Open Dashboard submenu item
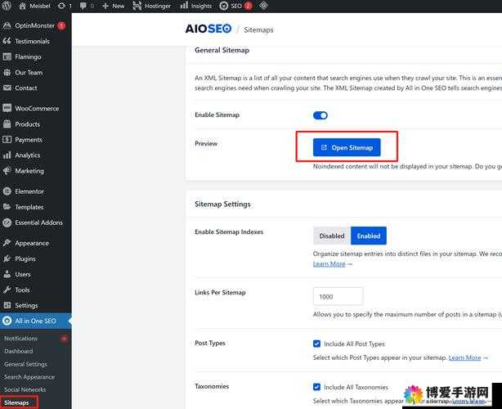Viewport: 502px width, 409px height. tap(19, 351)
